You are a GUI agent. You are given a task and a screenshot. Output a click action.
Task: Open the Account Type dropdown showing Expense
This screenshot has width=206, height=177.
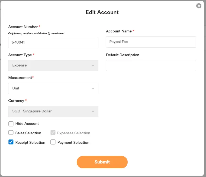pos(53,65)
